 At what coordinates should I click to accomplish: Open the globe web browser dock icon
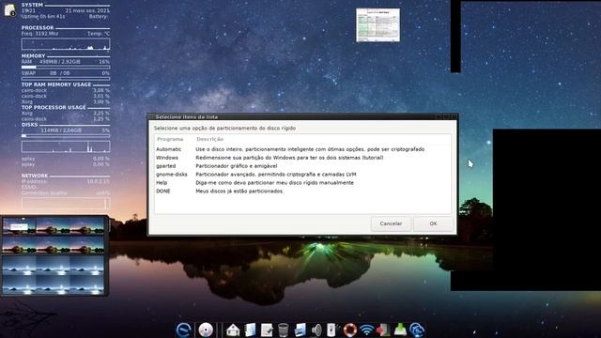(417, 330)
